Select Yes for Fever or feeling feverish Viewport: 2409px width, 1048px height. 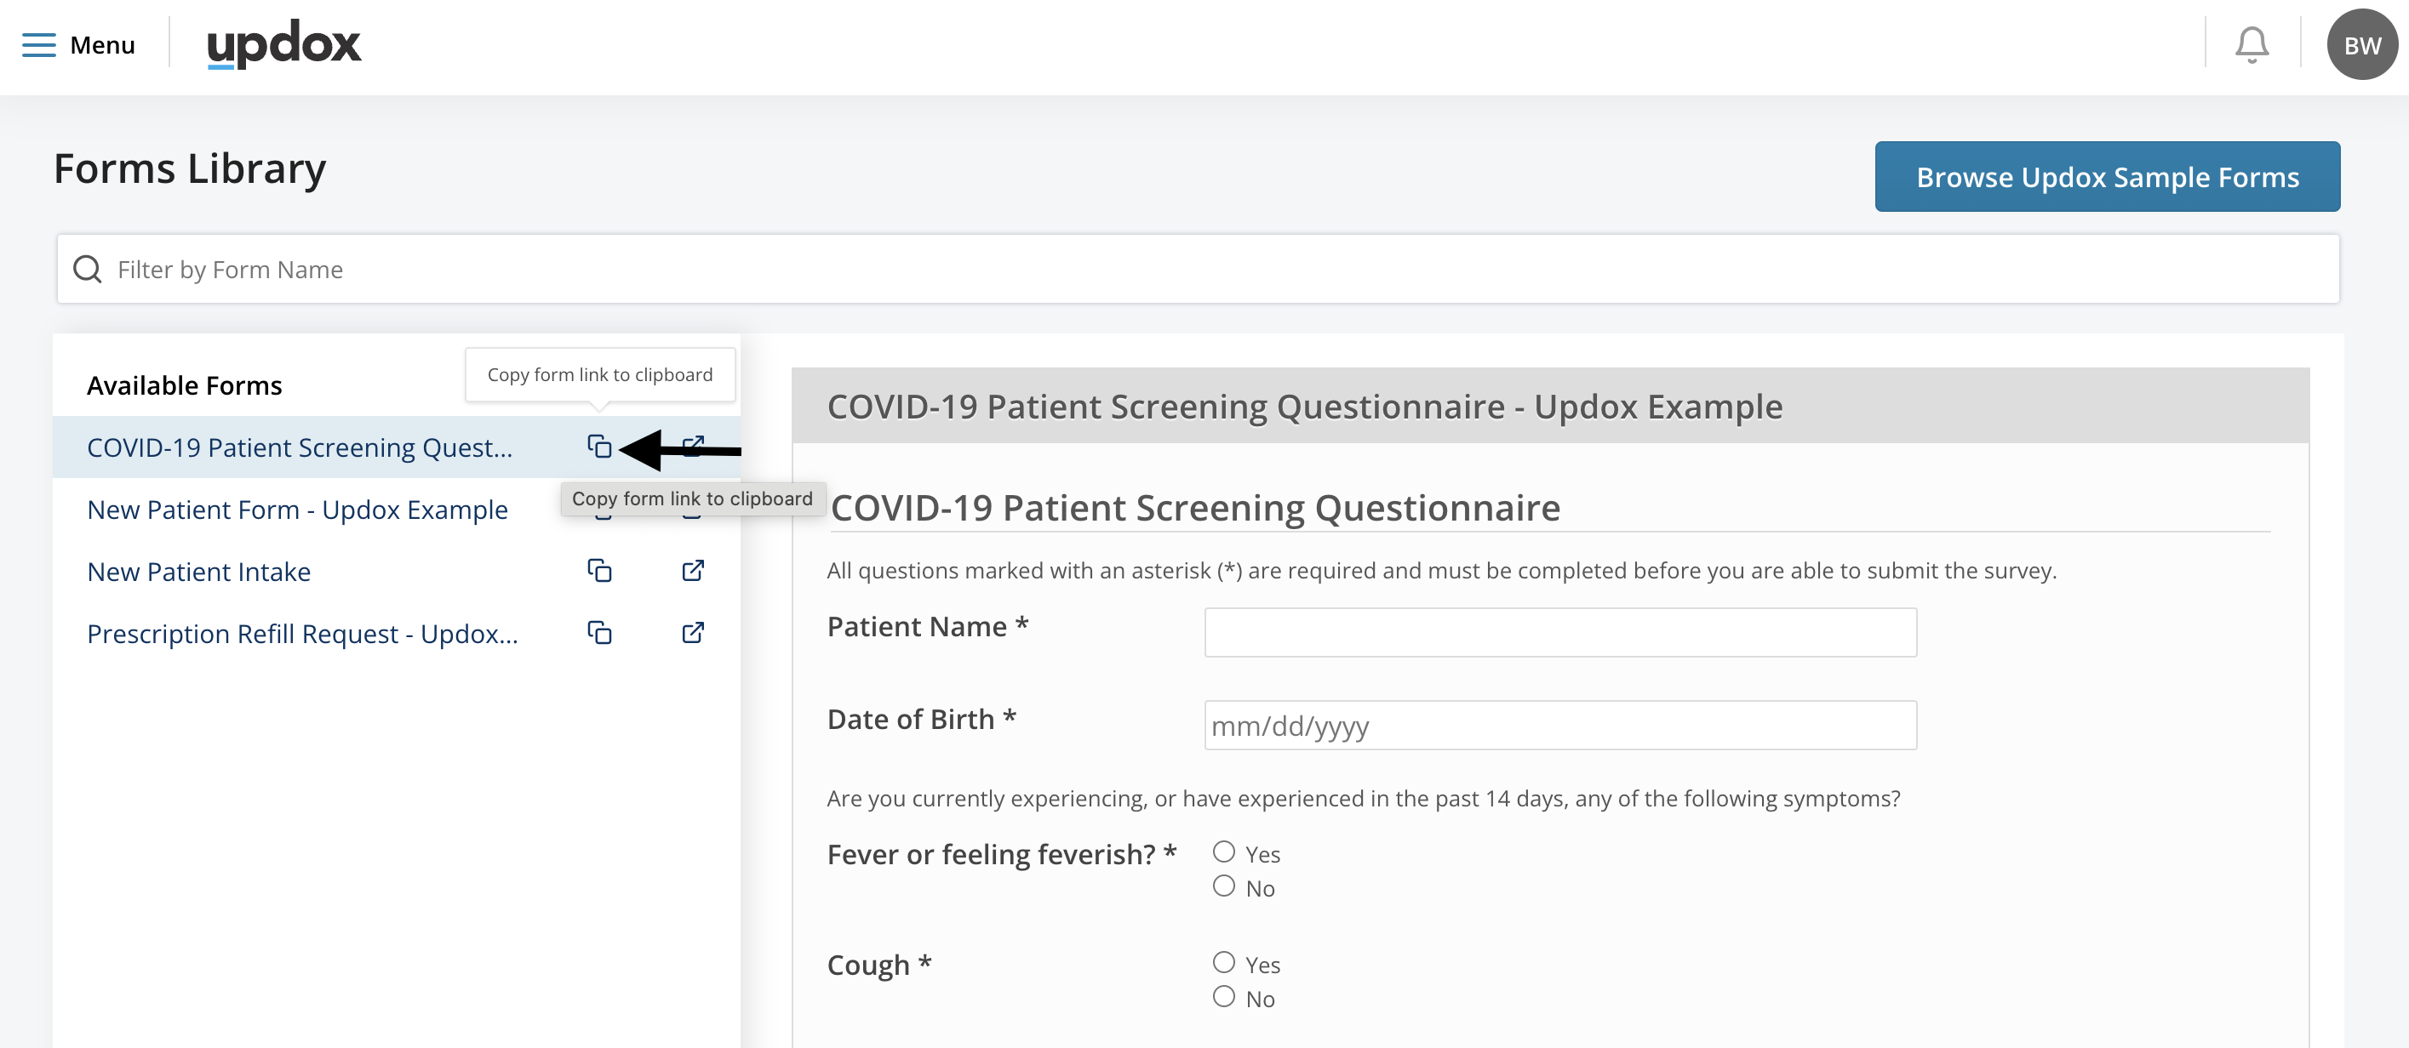coord(1223,851)
